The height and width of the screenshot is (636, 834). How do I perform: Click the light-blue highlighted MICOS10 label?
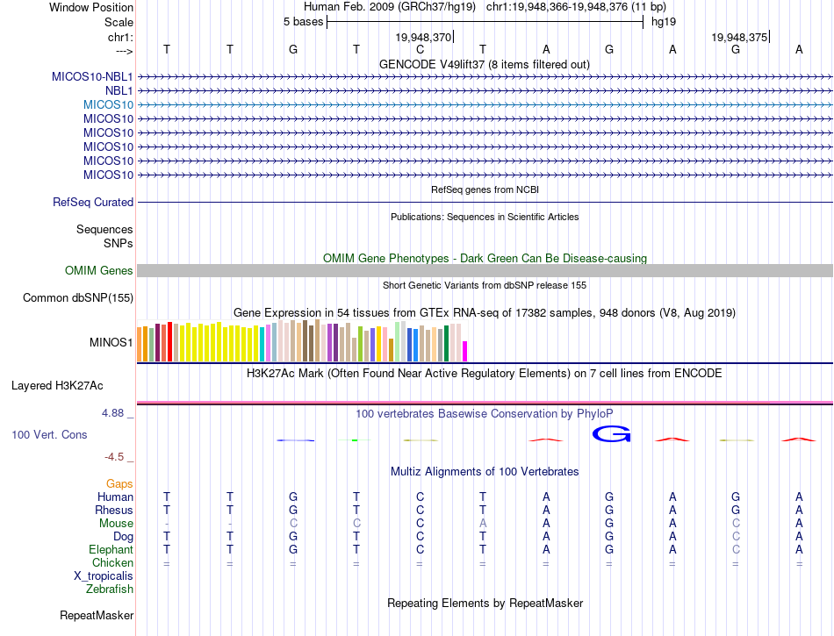tap(108, 104)
